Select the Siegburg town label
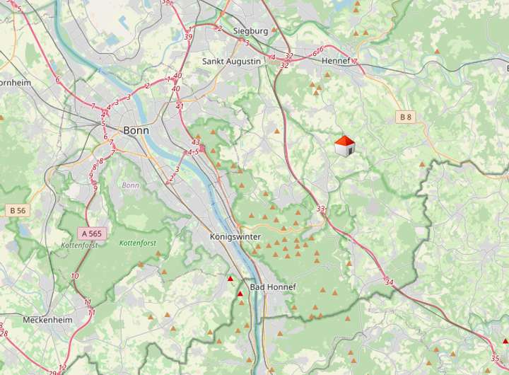 250,31
